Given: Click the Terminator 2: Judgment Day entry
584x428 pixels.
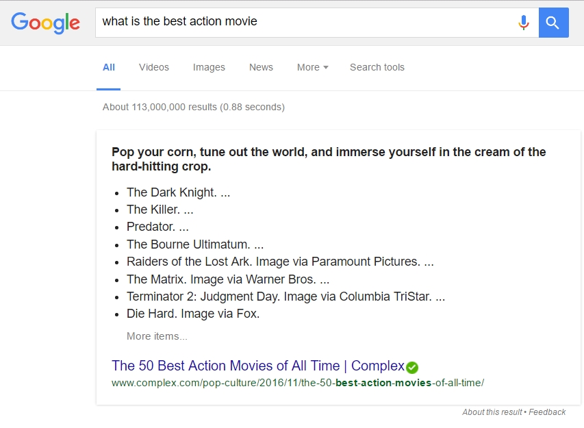Looking at the screenshot, I should (285, 297).
